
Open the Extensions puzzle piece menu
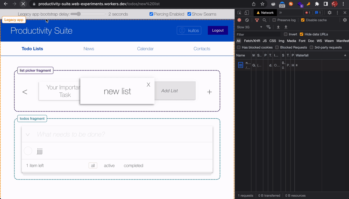tap(317, 4)
